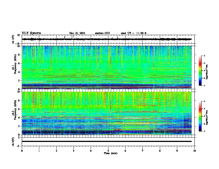Click the log(PSD) label beside ch.1 colorbar
Image resolution: width=219 pixels, height=169 pixels.
pyautogui.click(x=207, y=72)
